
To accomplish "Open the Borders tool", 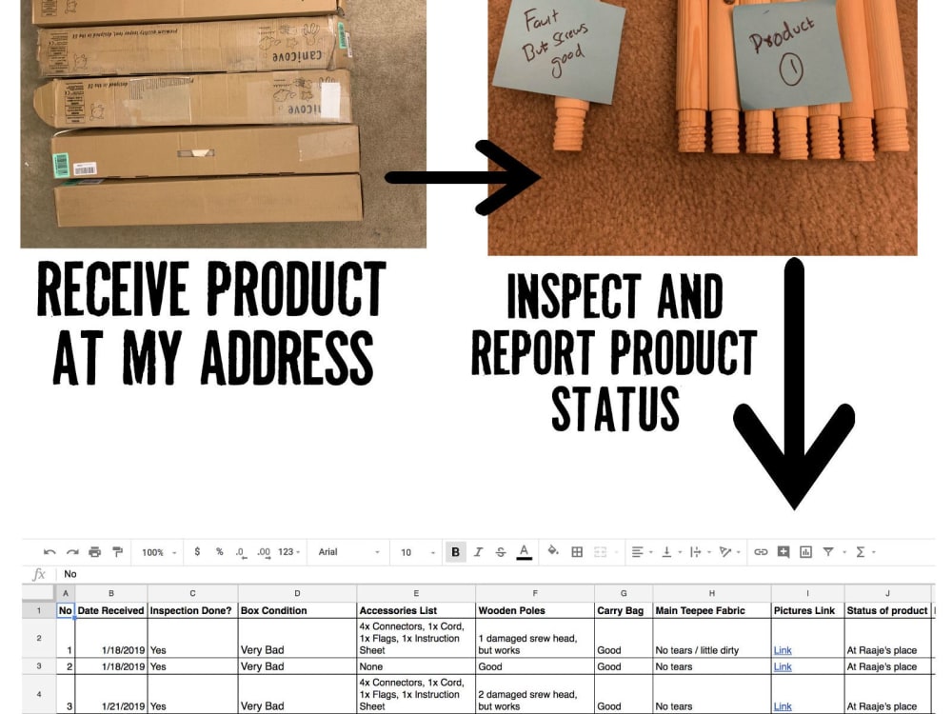I will pyautogui.click(x=577, y=552).
